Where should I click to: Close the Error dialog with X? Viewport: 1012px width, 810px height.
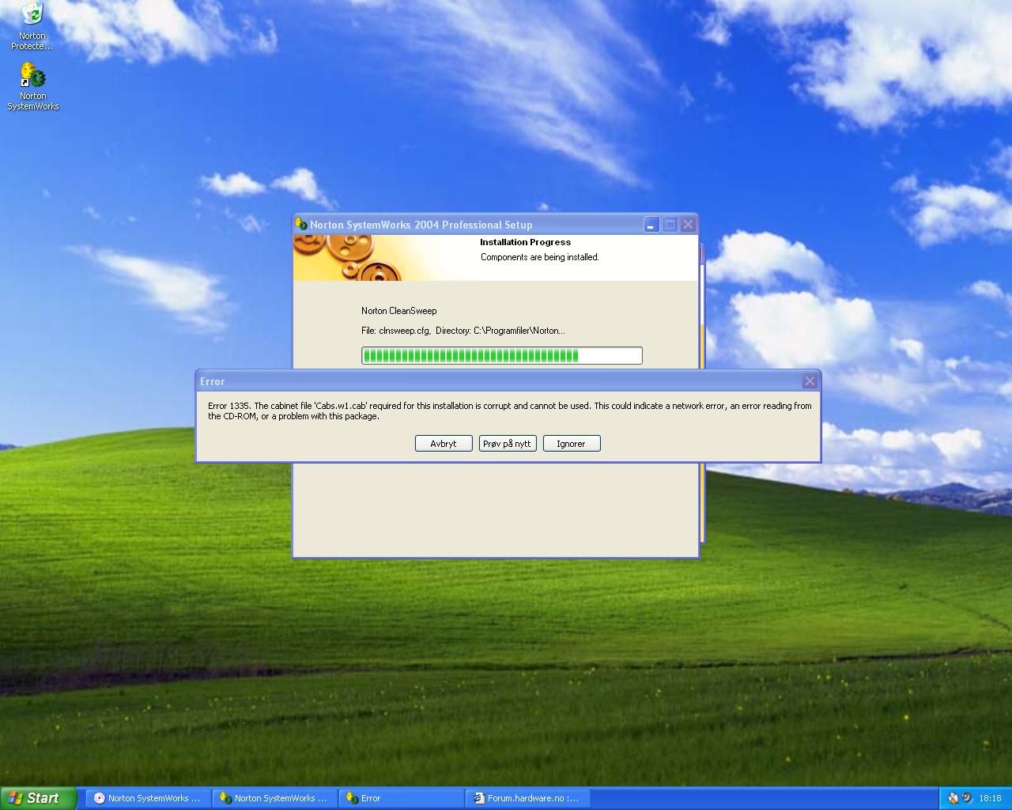(x=810, y=381)
